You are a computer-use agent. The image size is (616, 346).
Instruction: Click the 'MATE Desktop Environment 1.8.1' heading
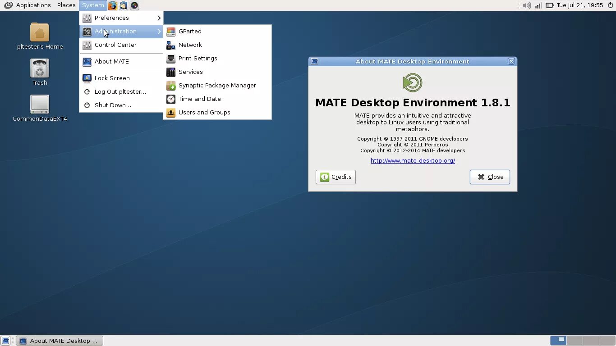click(x=413, y=103)
